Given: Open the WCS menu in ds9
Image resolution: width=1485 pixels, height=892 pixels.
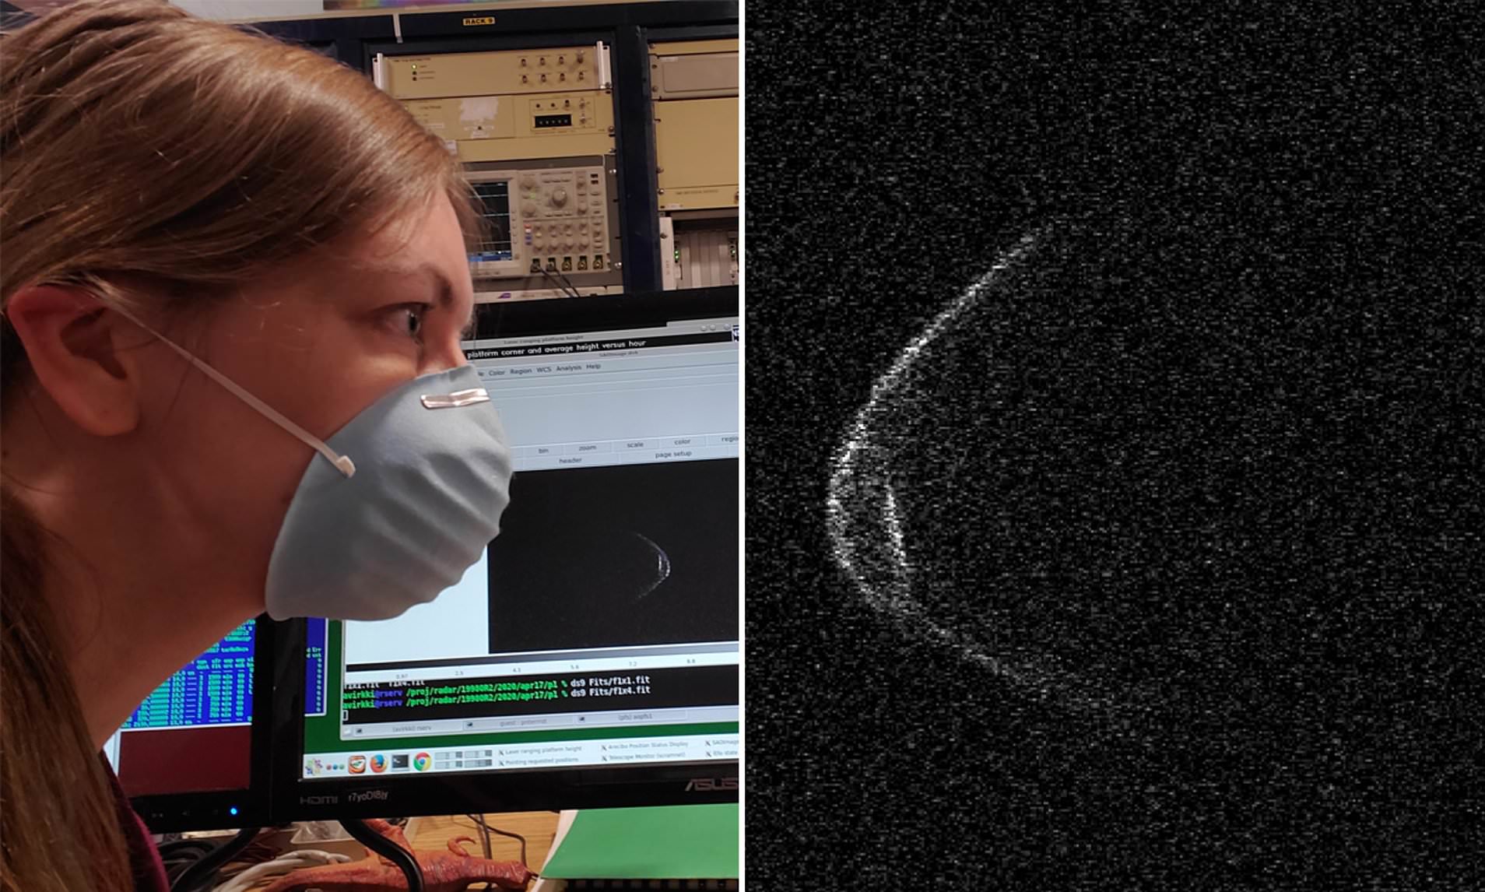Looking at the screenshot, I should click(x=543, y=370).
